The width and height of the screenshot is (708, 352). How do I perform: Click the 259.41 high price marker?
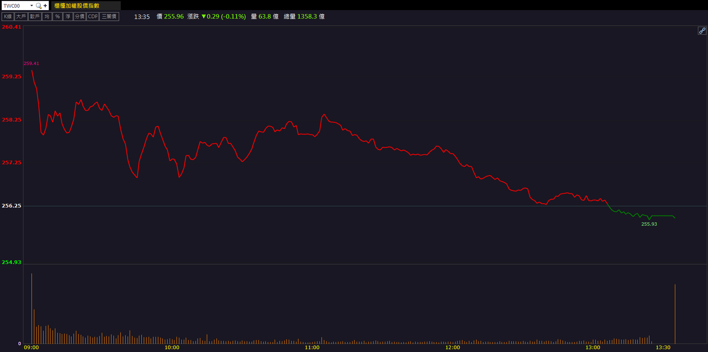click(x=31, y=63)
